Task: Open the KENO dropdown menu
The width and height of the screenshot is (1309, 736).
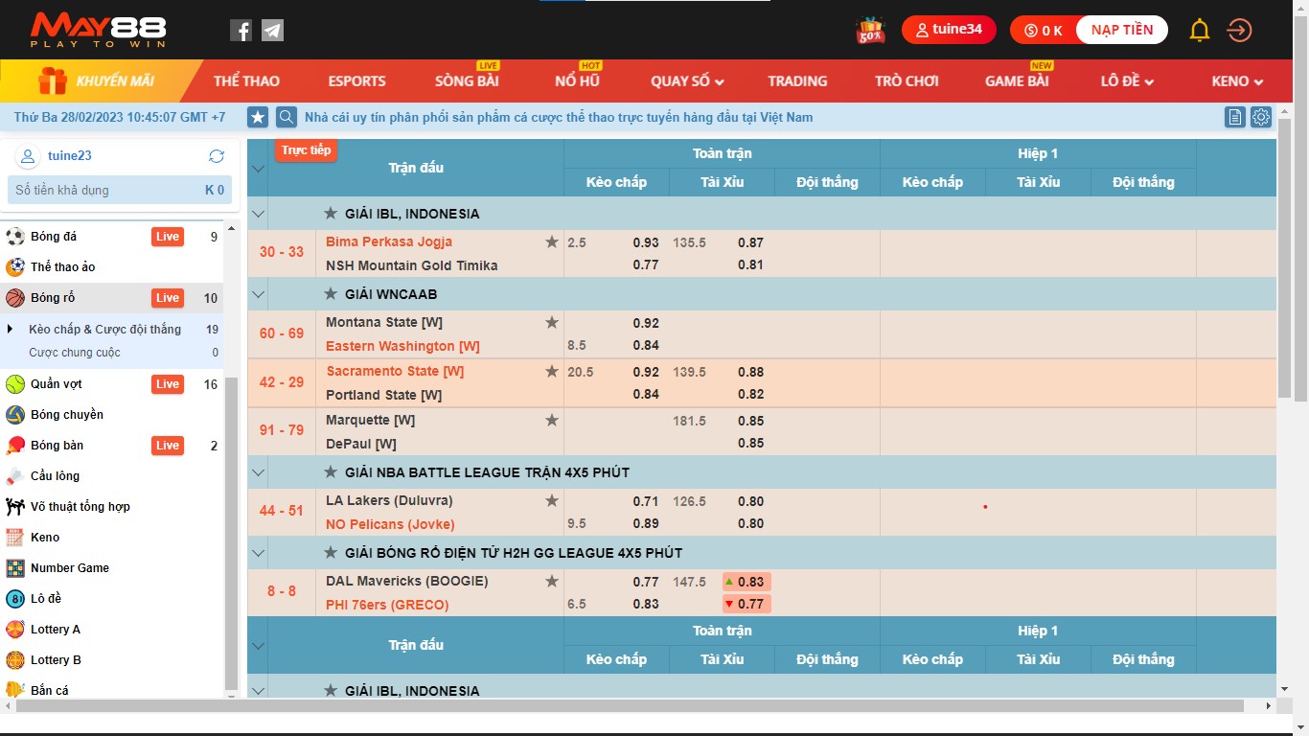Action: (1237, 81)
